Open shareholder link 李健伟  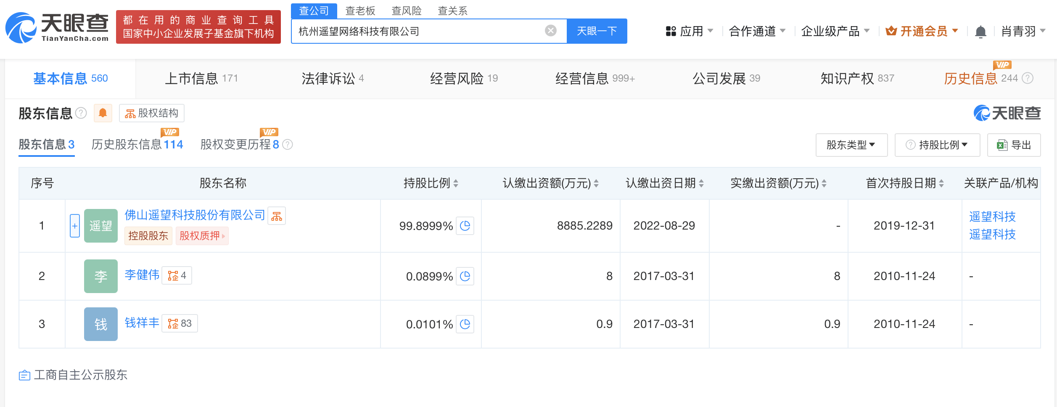coord(142,275)
